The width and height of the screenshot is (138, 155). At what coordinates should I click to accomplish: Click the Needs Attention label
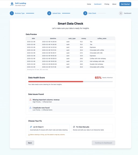108,78
